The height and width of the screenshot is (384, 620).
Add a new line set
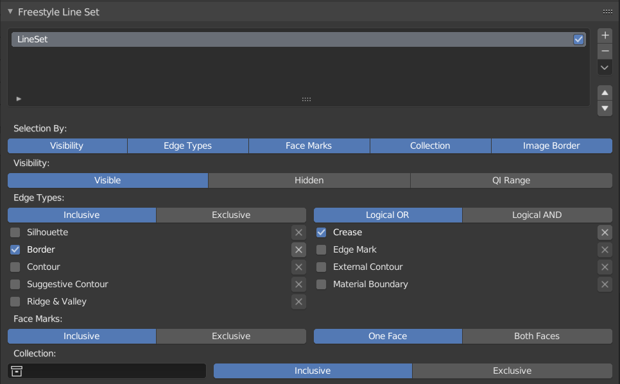(605, 35)
